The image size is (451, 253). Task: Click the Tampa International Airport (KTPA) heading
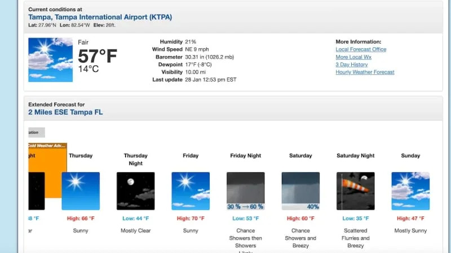click(100, 17)
